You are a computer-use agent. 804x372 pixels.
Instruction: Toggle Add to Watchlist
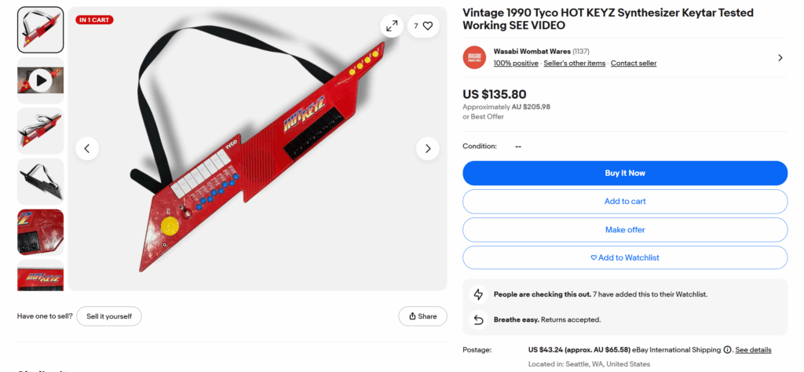(x=624, y=257)
